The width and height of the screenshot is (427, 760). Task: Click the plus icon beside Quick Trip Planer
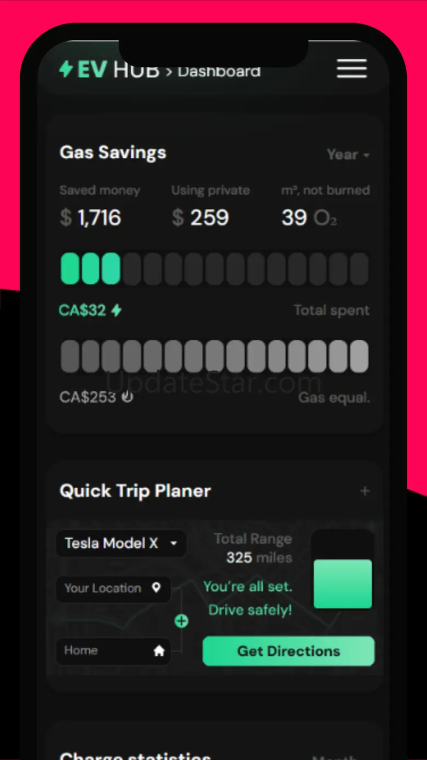365,491
